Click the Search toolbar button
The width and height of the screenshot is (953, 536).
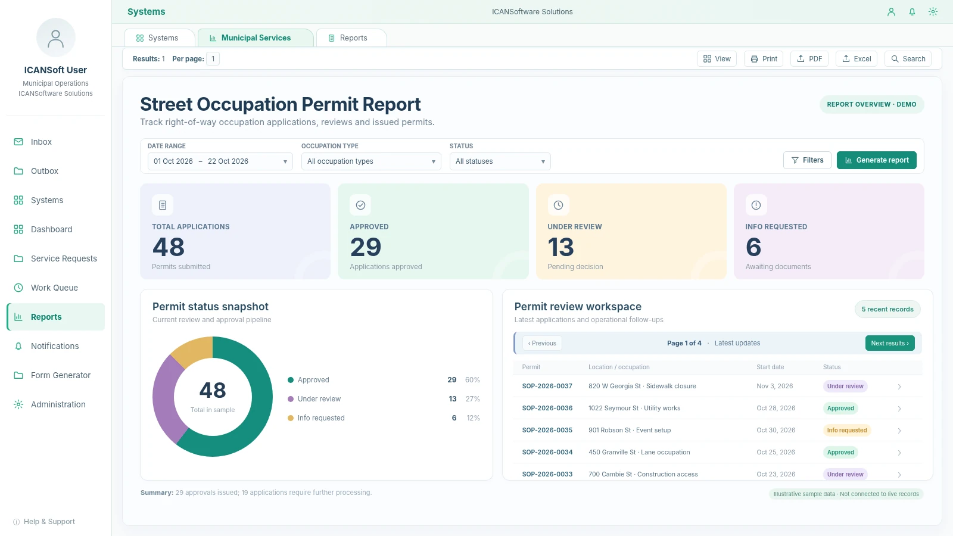click(x=908, y=59)
